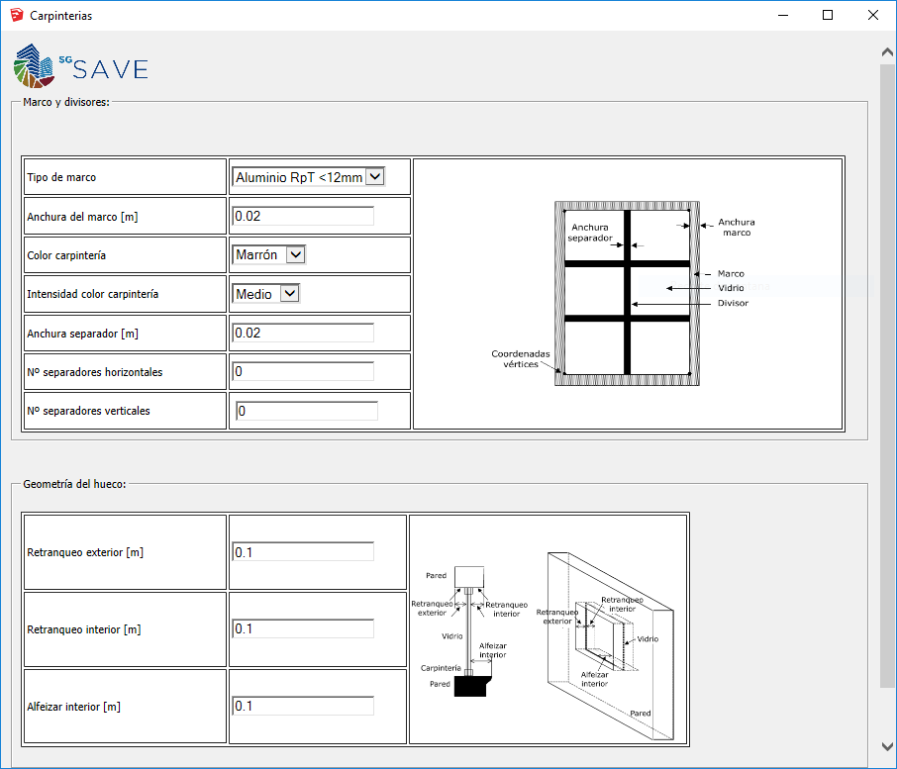Expand the Color carpintería dropdown
Viewport: 897px width, 769px height.
click(270, 254)
